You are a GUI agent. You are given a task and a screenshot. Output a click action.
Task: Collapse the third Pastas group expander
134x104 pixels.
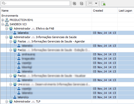tap(11, 76)
